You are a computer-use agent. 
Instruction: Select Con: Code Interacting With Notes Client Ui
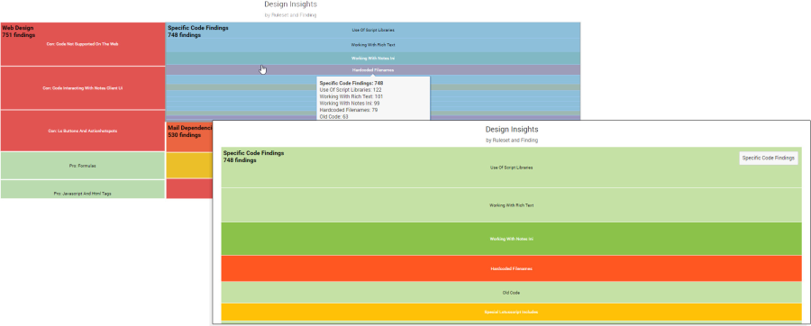pyautogui.click(x=83, y=88)
